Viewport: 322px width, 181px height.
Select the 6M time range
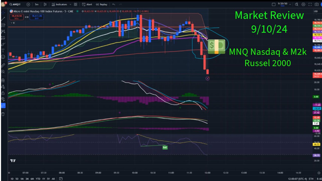[32, 179]
